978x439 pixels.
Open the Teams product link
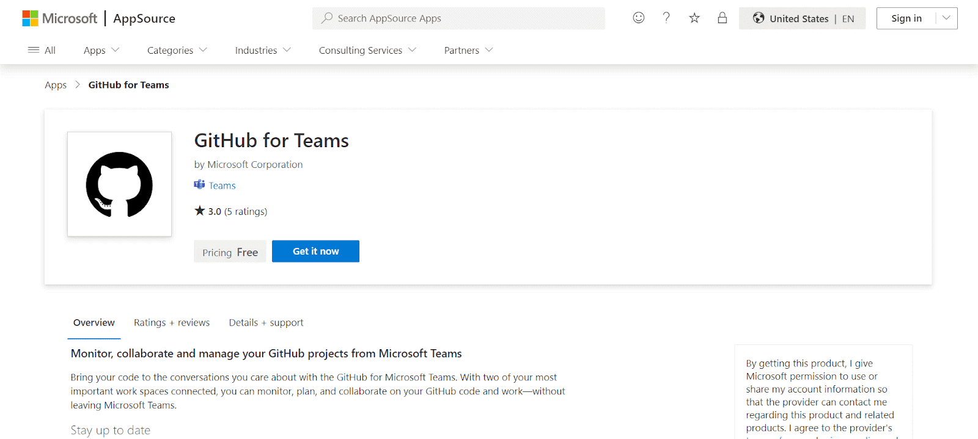pyautogui.click(x=222, y=186)
